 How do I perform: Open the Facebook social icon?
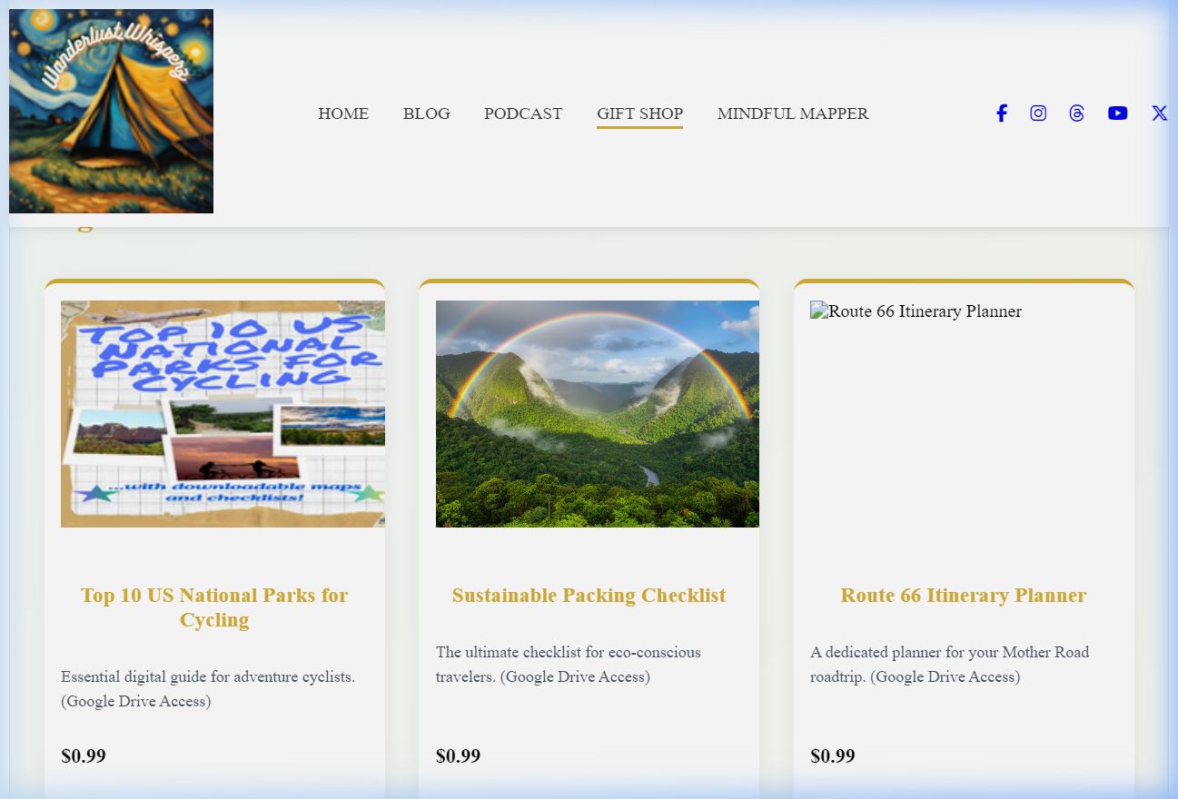coord(1001,113)
